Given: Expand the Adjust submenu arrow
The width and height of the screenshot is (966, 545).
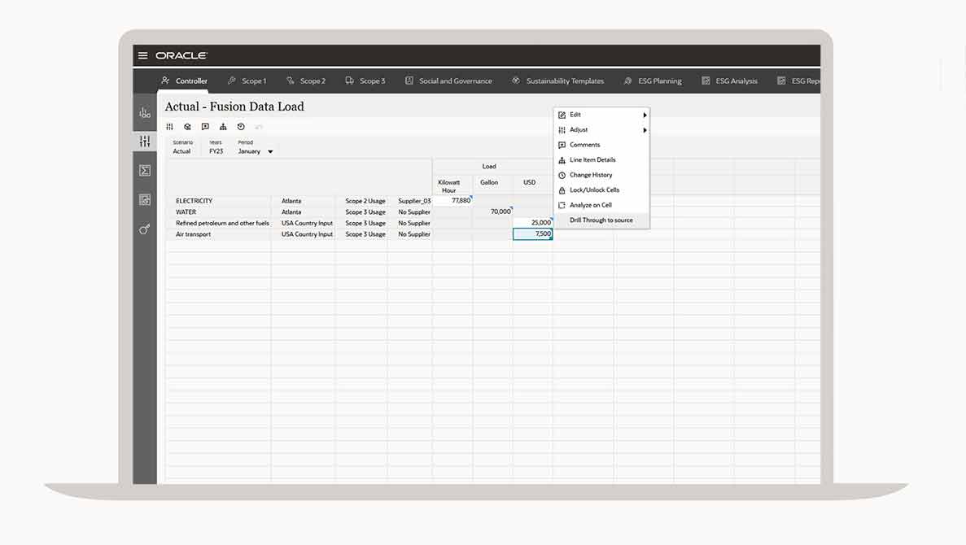Looking at the screenshot, I should [645, 130].
